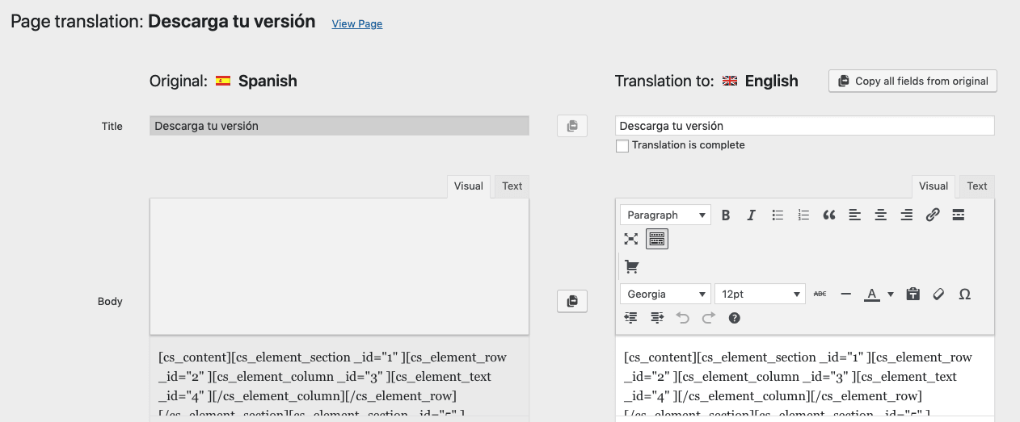The image size is (1020, 422).
Task: Open the 12pt font size dropdown
Action: 760,294
